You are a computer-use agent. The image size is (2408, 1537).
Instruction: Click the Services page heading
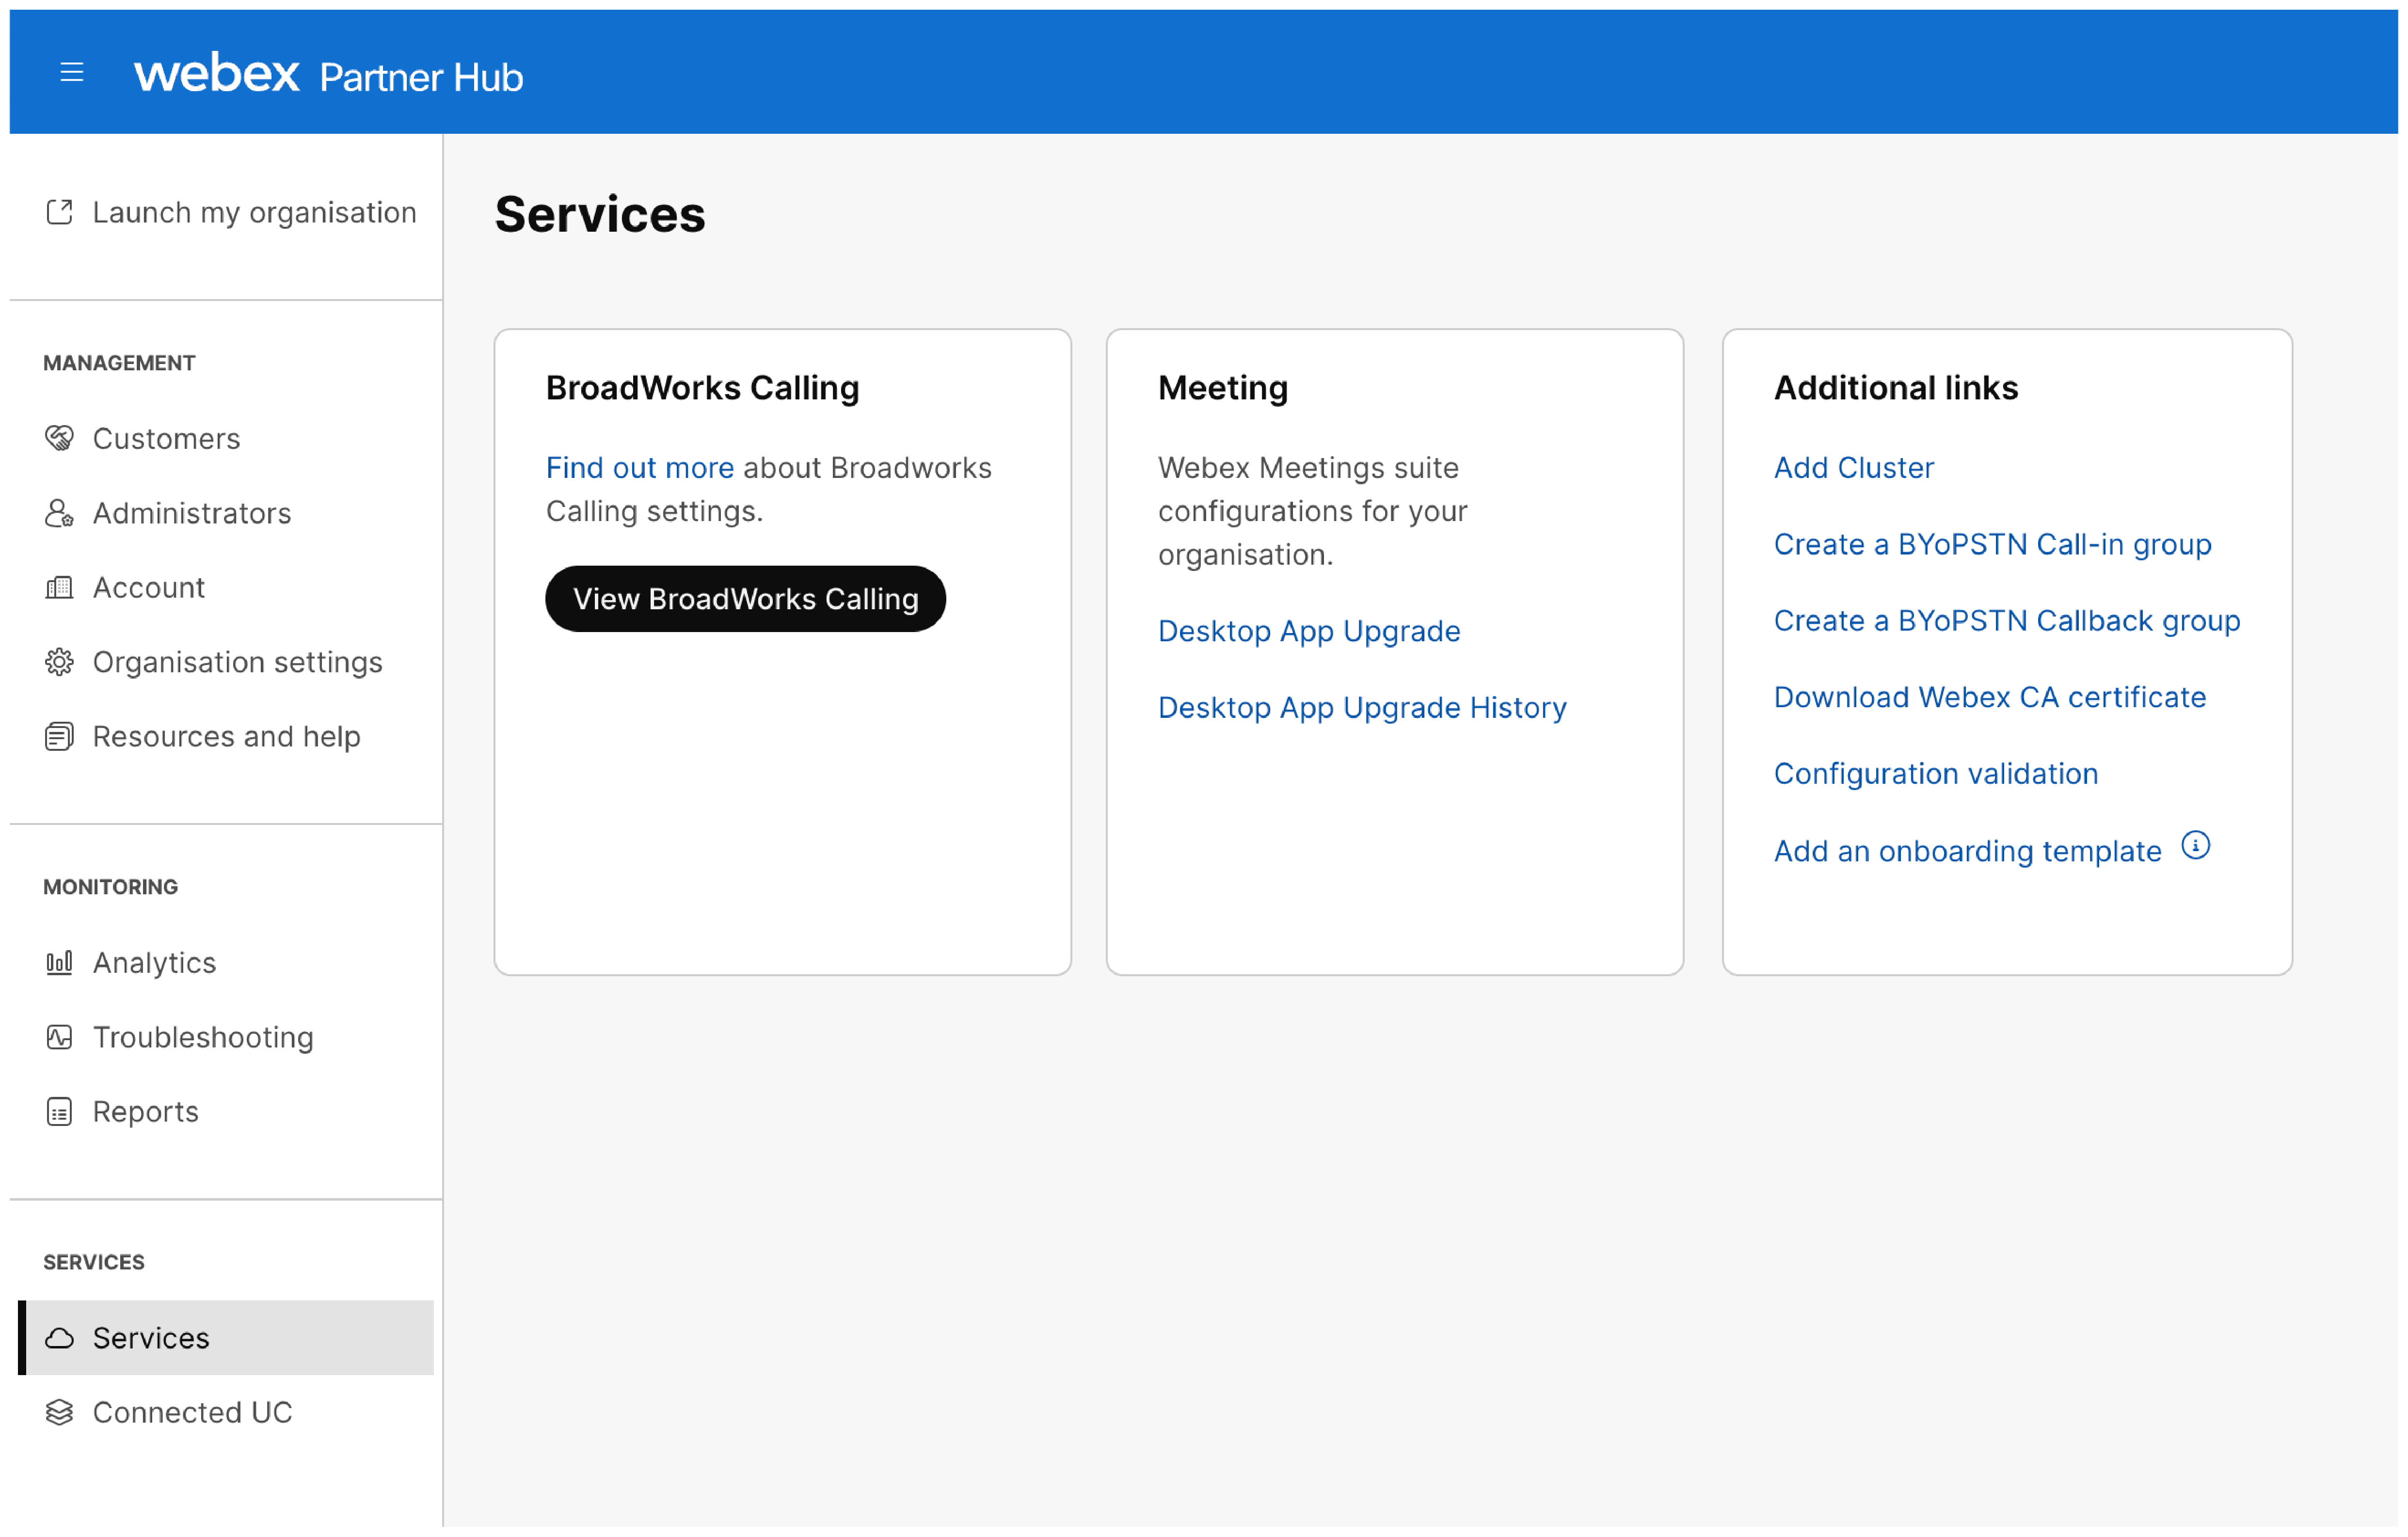tap(601, 215)
